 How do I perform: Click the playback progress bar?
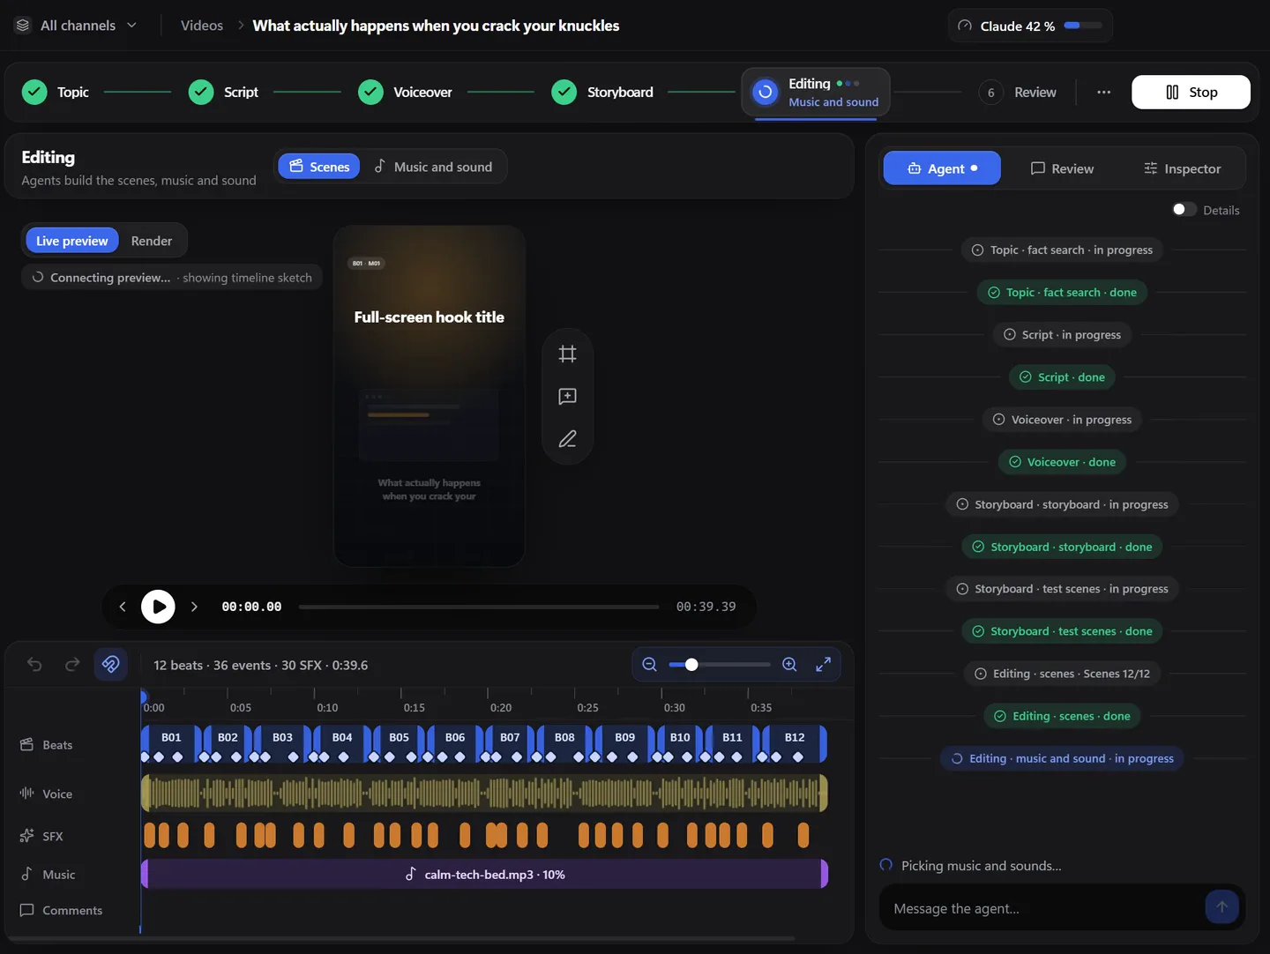click(x=479, y=607)
